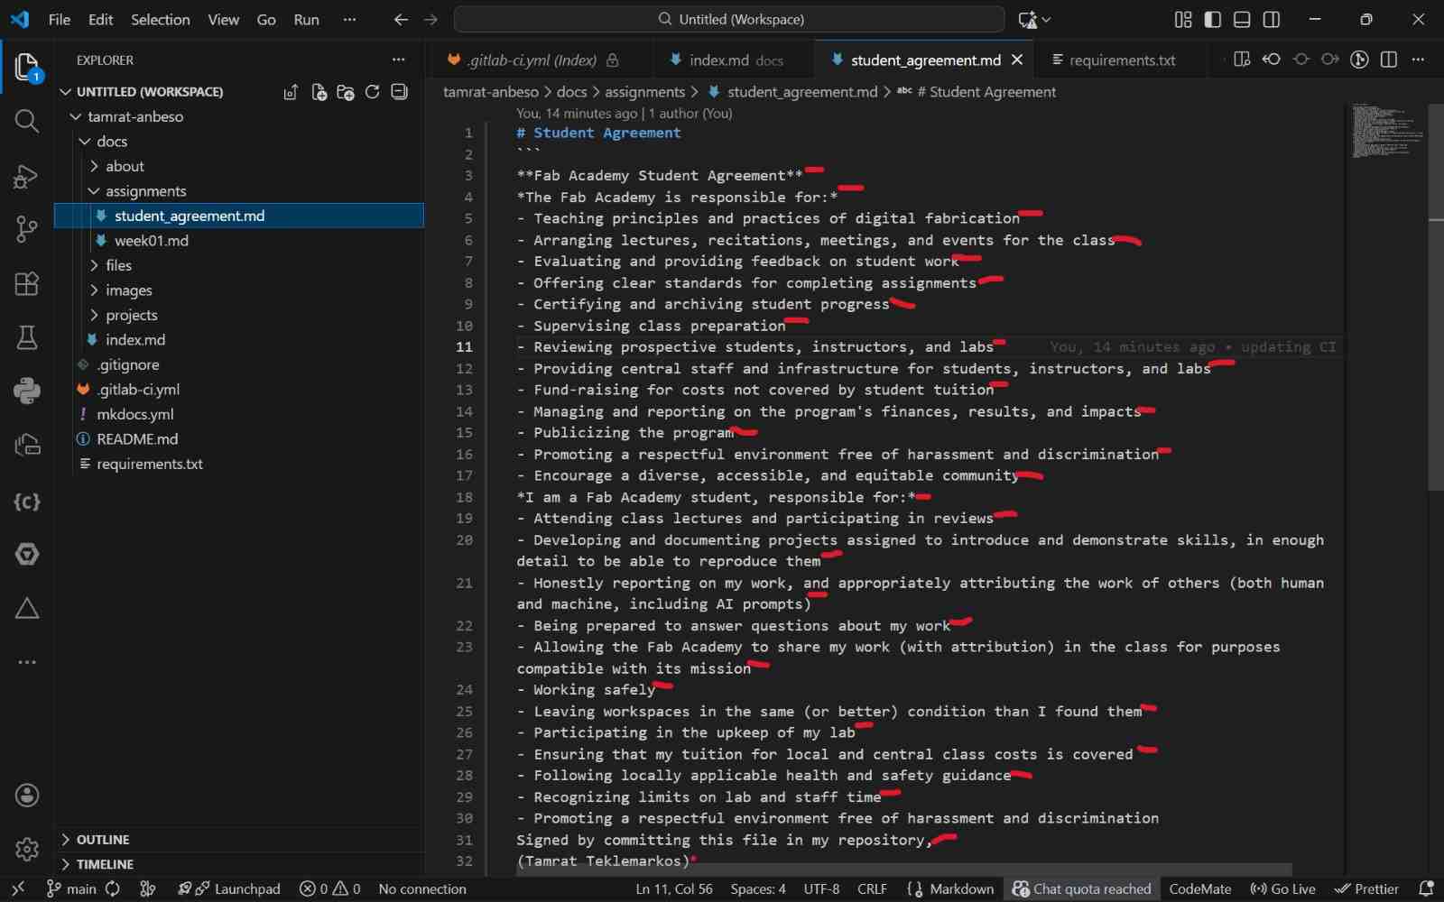The height and width of the screenshot is (902, 1444).
Task: Open the Run and Debug view
Action: click(x=27, y=175)
